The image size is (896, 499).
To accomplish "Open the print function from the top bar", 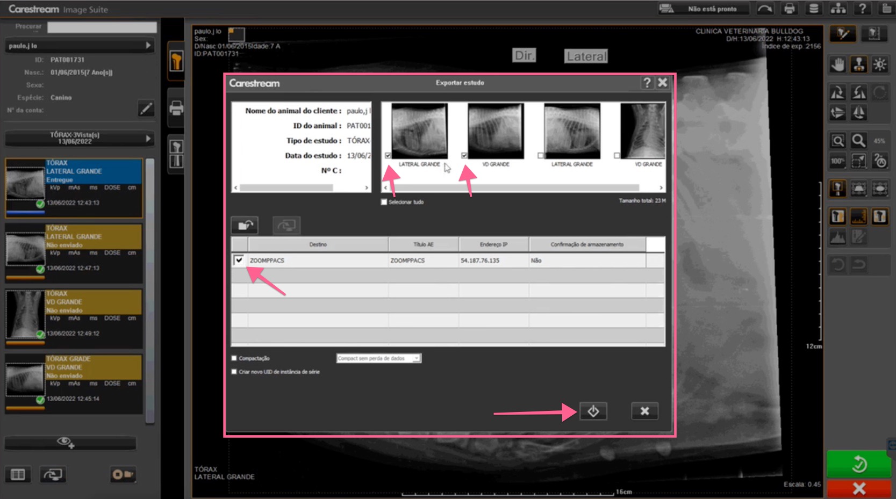I will pos(789,9).
